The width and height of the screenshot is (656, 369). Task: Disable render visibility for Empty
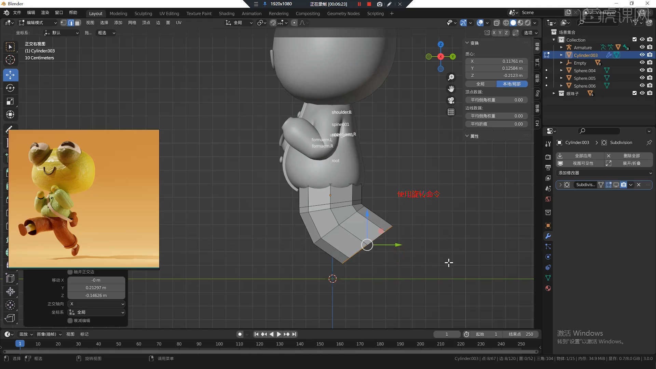click(649, 63)
